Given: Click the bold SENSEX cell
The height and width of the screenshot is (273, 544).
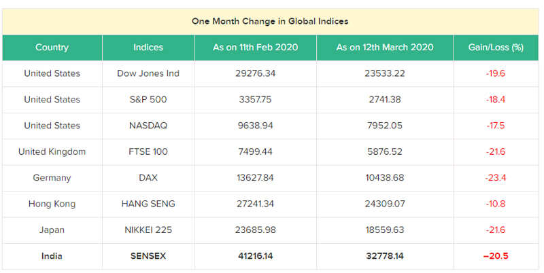Looking at the screenshot, I should [x=148, y=256].
